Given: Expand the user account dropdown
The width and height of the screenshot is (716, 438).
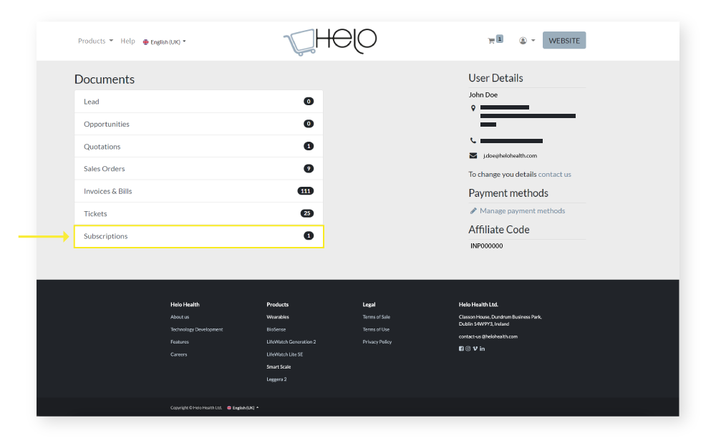Looking at the screenshot, I should pos(527,41).
